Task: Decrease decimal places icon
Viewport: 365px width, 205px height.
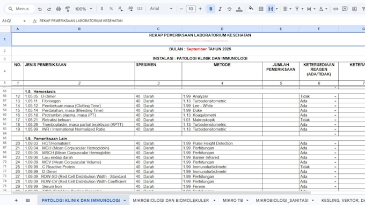Action: 120,9
